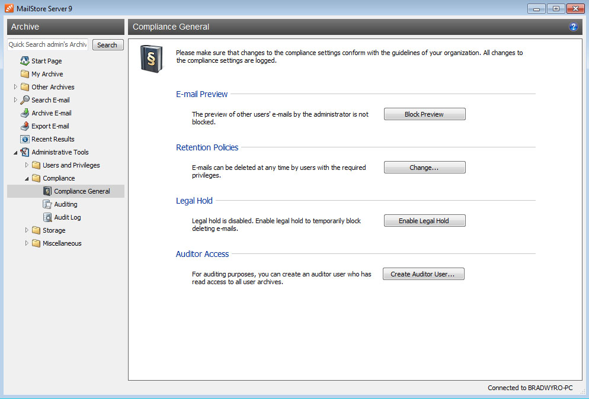
Task: Click the Audit Log icon
Action: pos(47,217)
